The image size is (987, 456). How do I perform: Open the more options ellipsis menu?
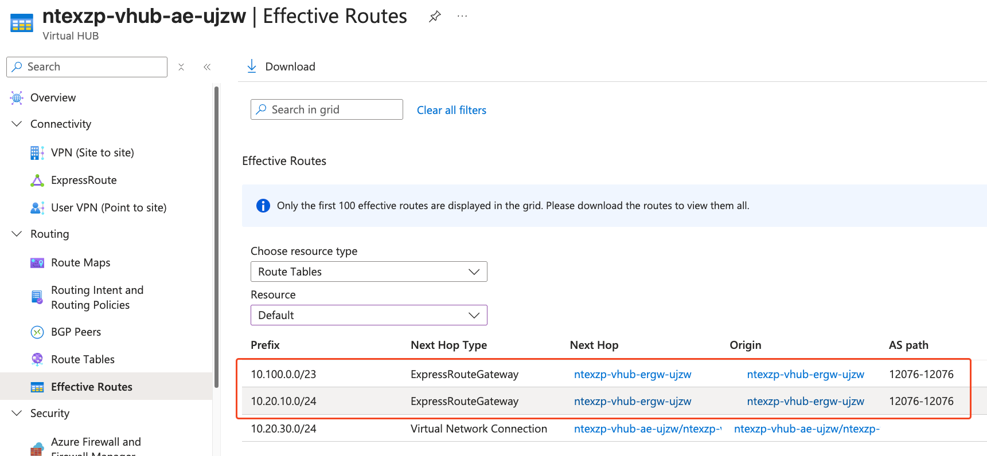pos(462,17)
